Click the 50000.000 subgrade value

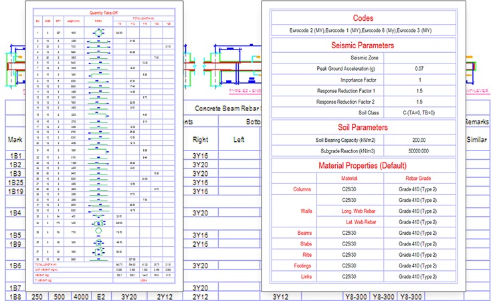click(419, 151)
